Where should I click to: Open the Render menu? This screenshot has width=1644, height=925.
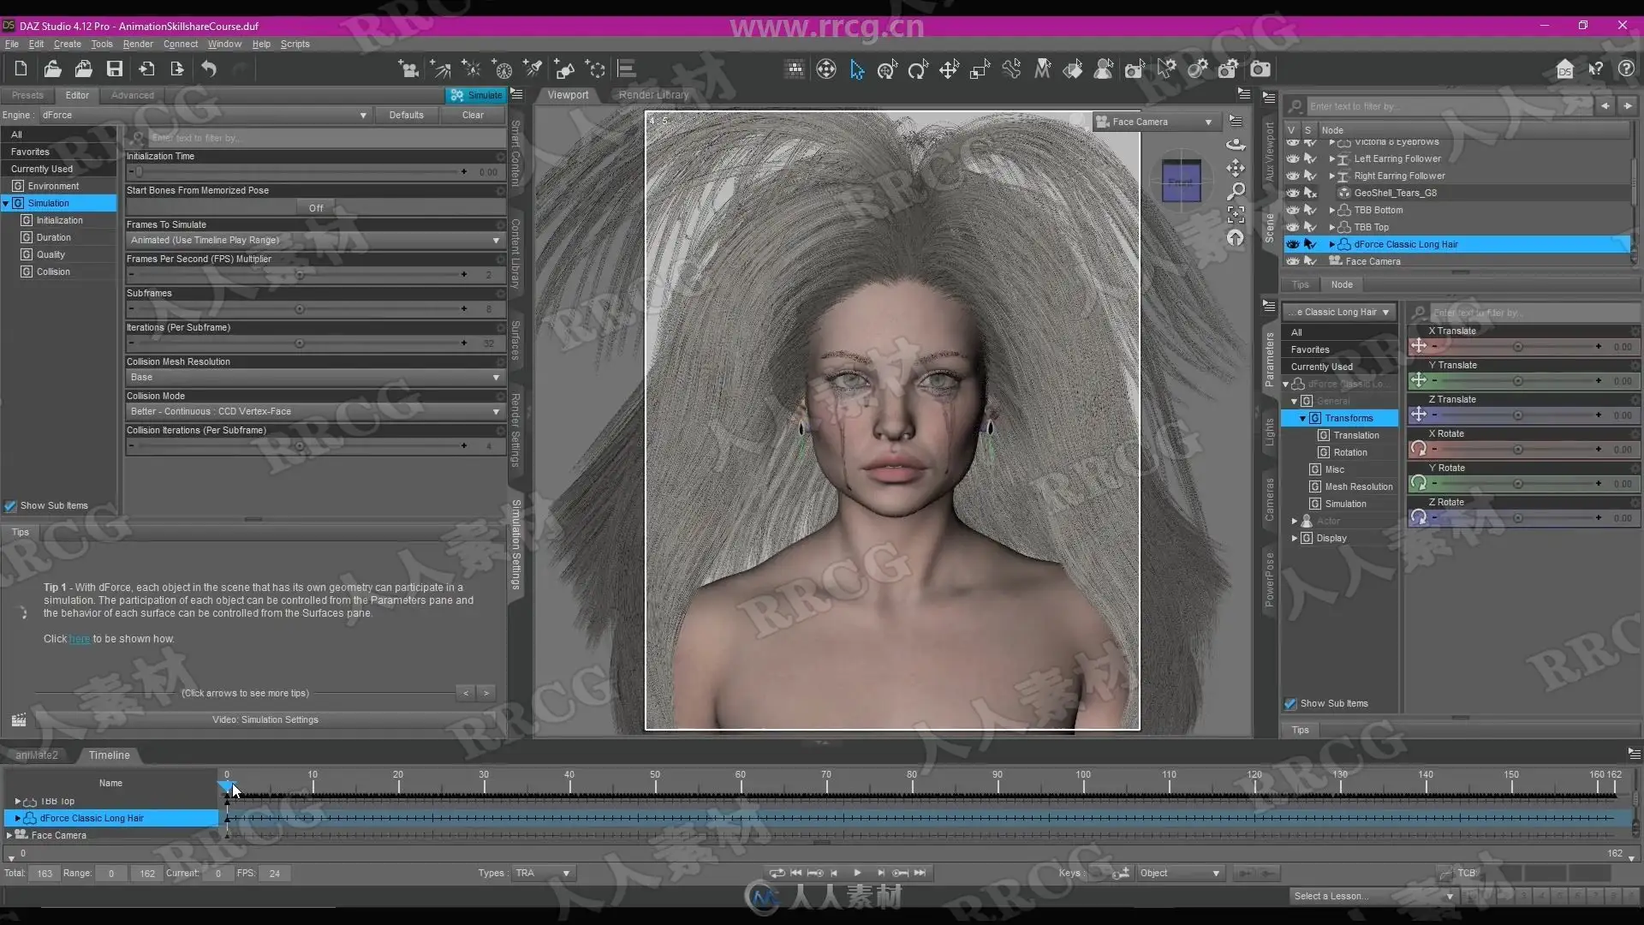(x=138, y=44)
